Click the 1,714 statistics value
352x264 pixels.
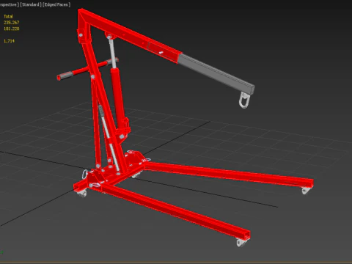point(9,41)
